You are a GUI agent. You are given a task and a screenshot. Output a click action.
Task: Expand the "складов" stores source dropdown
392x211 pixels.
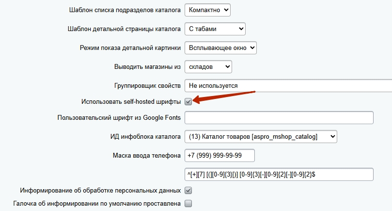point(208,66)
